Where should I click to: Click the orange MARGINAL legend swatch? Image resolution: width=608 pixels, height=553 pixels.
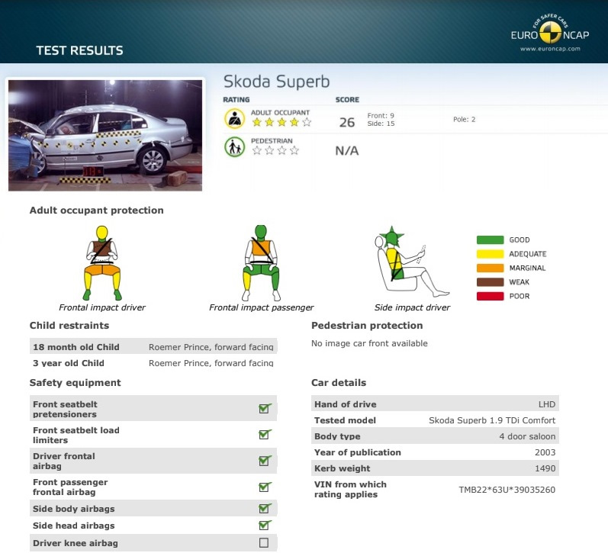pos(490,268)
